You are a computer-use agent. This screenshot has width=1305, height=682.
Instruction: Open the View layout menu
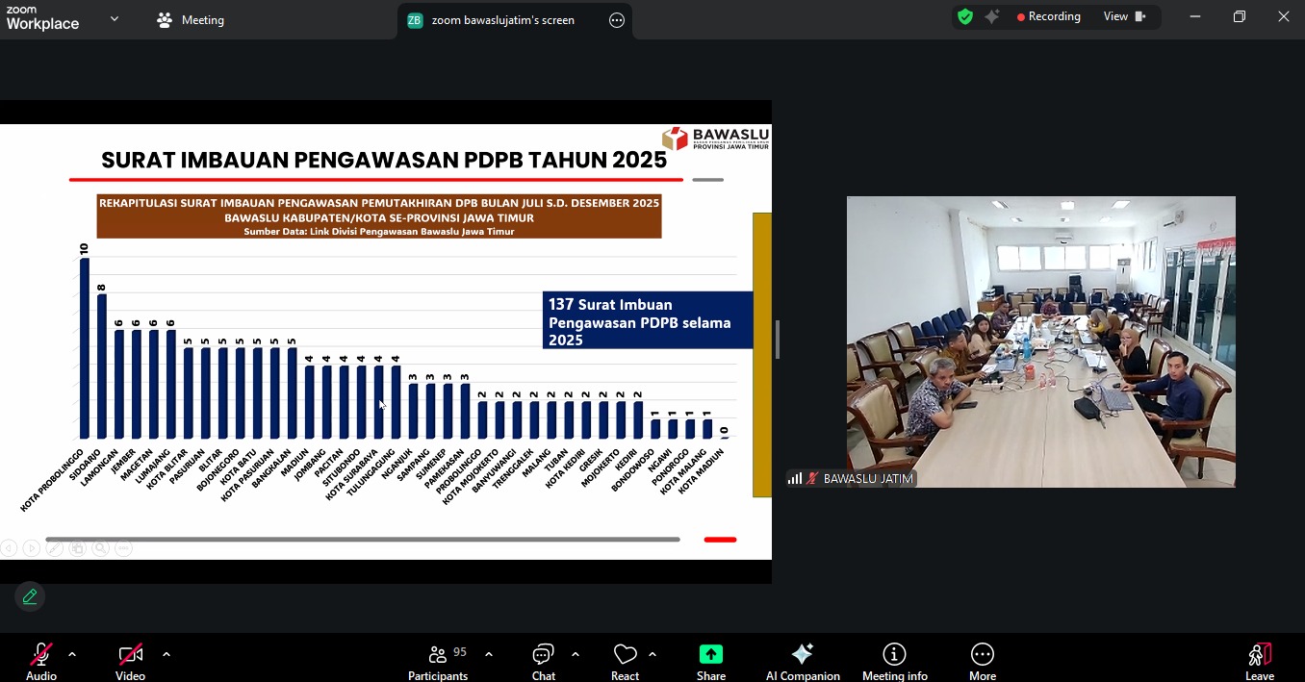click(1124, 17)
